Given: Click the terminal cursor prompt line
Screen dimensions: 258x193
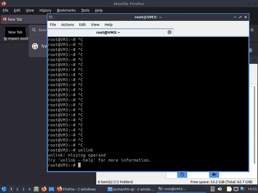Looking at the screenshot, I should 64,165.
